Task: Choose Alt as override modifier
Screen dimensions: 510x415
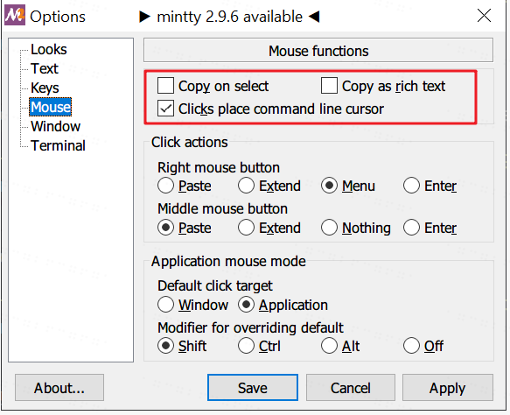Action: point(340,346)
